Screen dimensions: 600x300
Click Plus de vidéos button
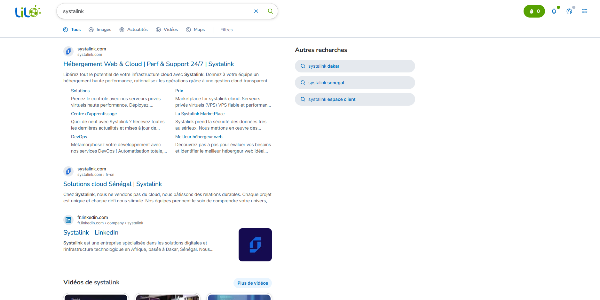(x=253, y=283)
